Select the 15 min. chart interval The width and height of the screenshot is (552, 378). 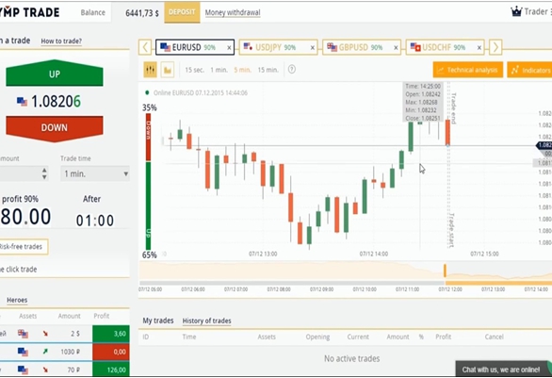coord(268,70)
